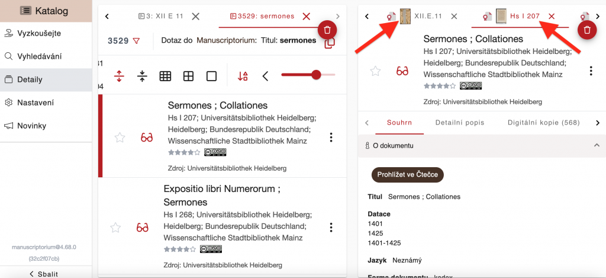
Task: Switch to the Detailní popis tab
Action: click(459, 123)
